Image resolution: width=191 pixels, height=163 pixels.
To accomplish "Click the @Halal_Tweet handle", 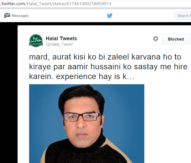I will click(x=59, y=44).
